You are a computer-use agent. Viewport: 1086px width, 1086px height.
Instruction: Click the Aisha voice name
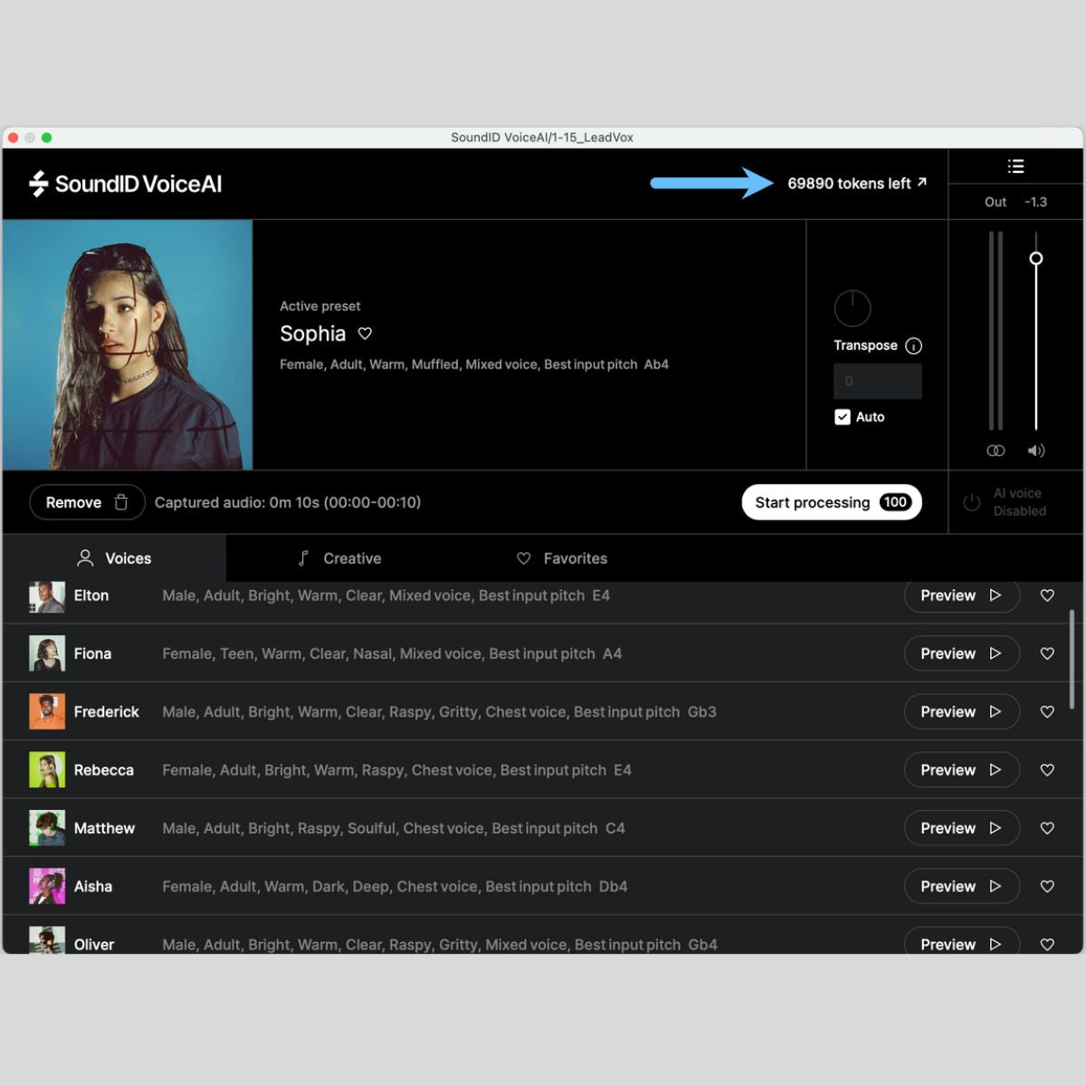(x=93, y=886)
